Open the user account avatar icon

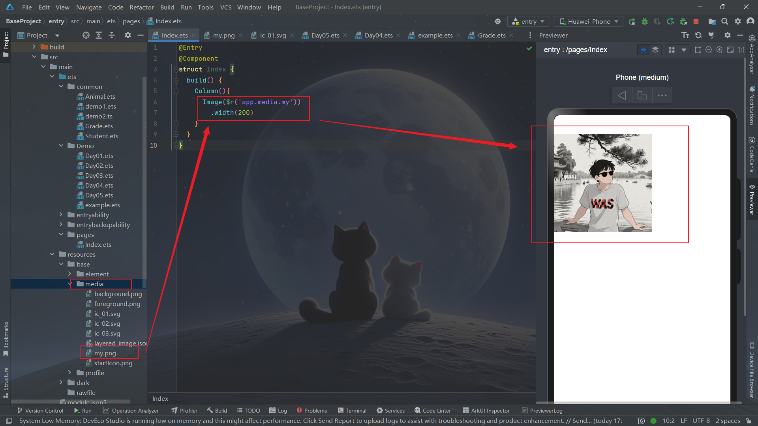750,21
